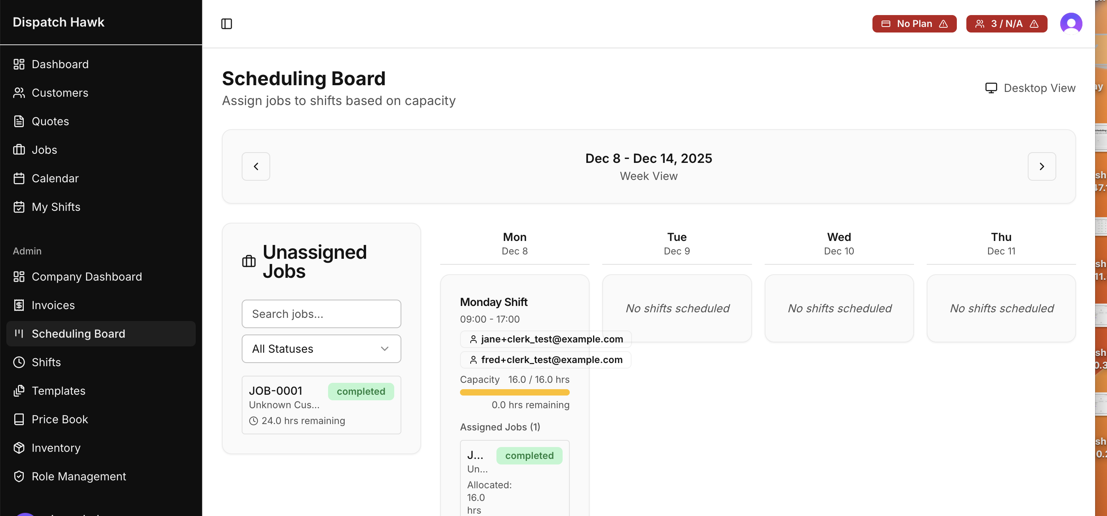Go to Price Book page
Viewport: 1107px width, 516px height.
point(59,419)
